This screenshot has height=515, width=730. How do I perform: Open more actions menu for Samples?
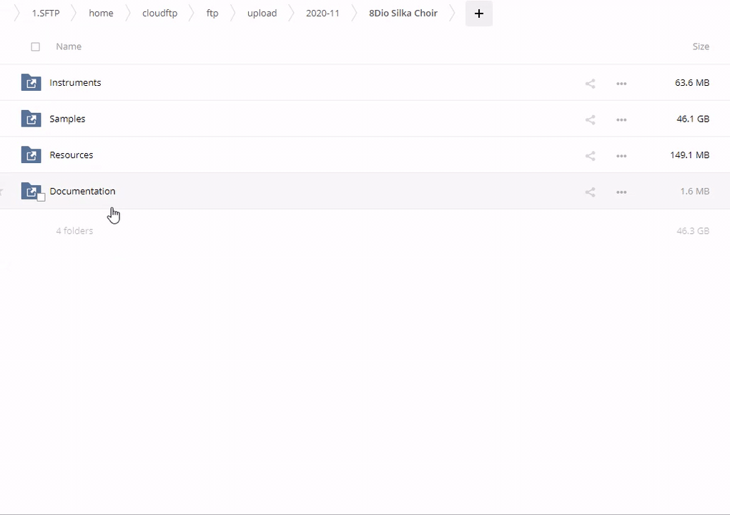[x=621, y=119]
